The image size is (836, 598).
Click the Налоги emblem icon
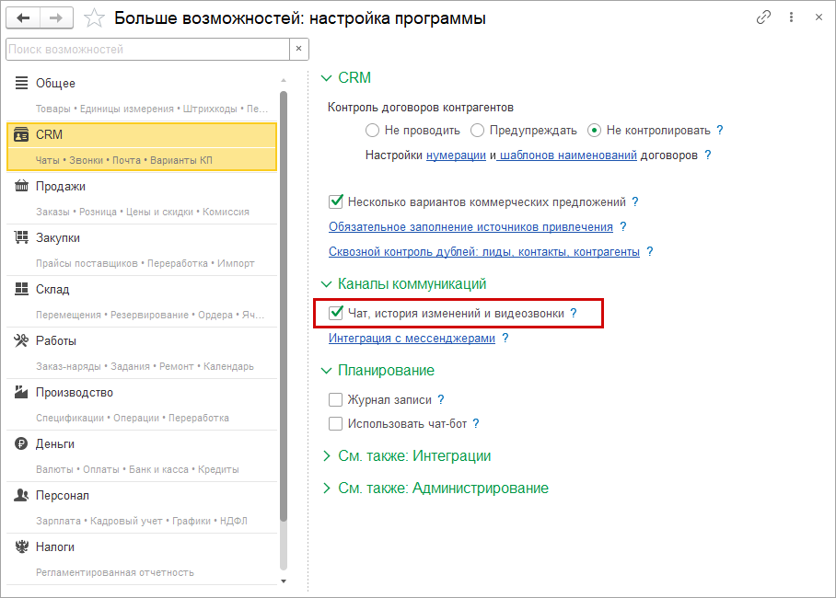coord(21,546)
